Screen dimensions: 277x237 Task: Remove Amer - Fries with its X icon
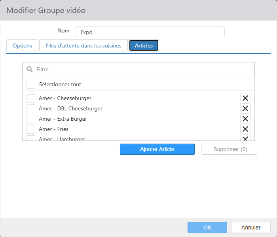click(245, 129)
